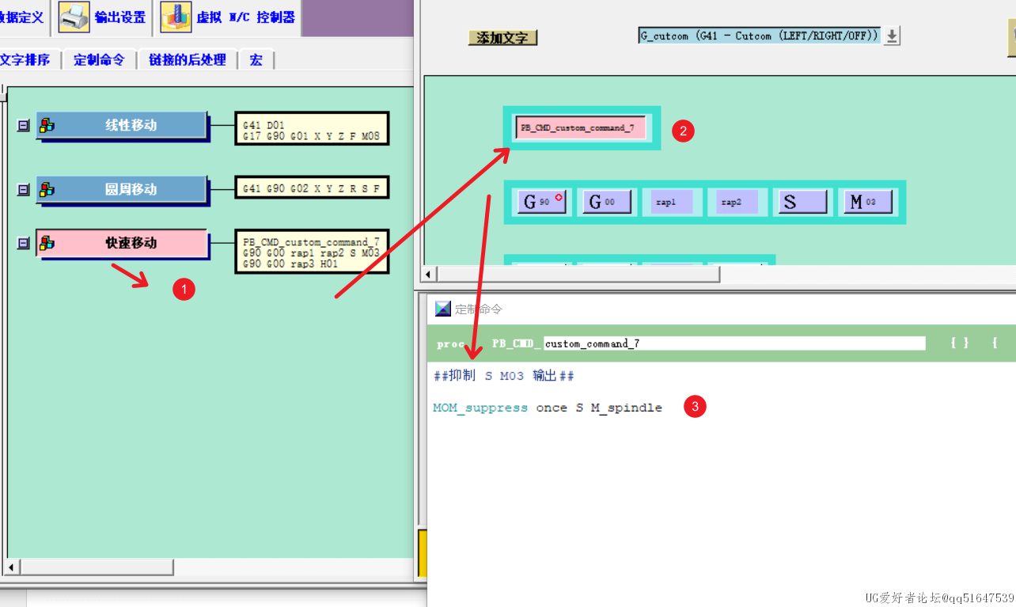Click the block panel scrollbar left arrow
This screenshot has height=607, width=1016.
point(429,274)
